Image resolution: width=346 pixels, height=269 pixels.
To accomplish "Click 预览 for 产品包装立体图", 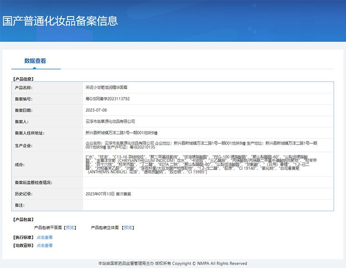I will pos(128,228).
